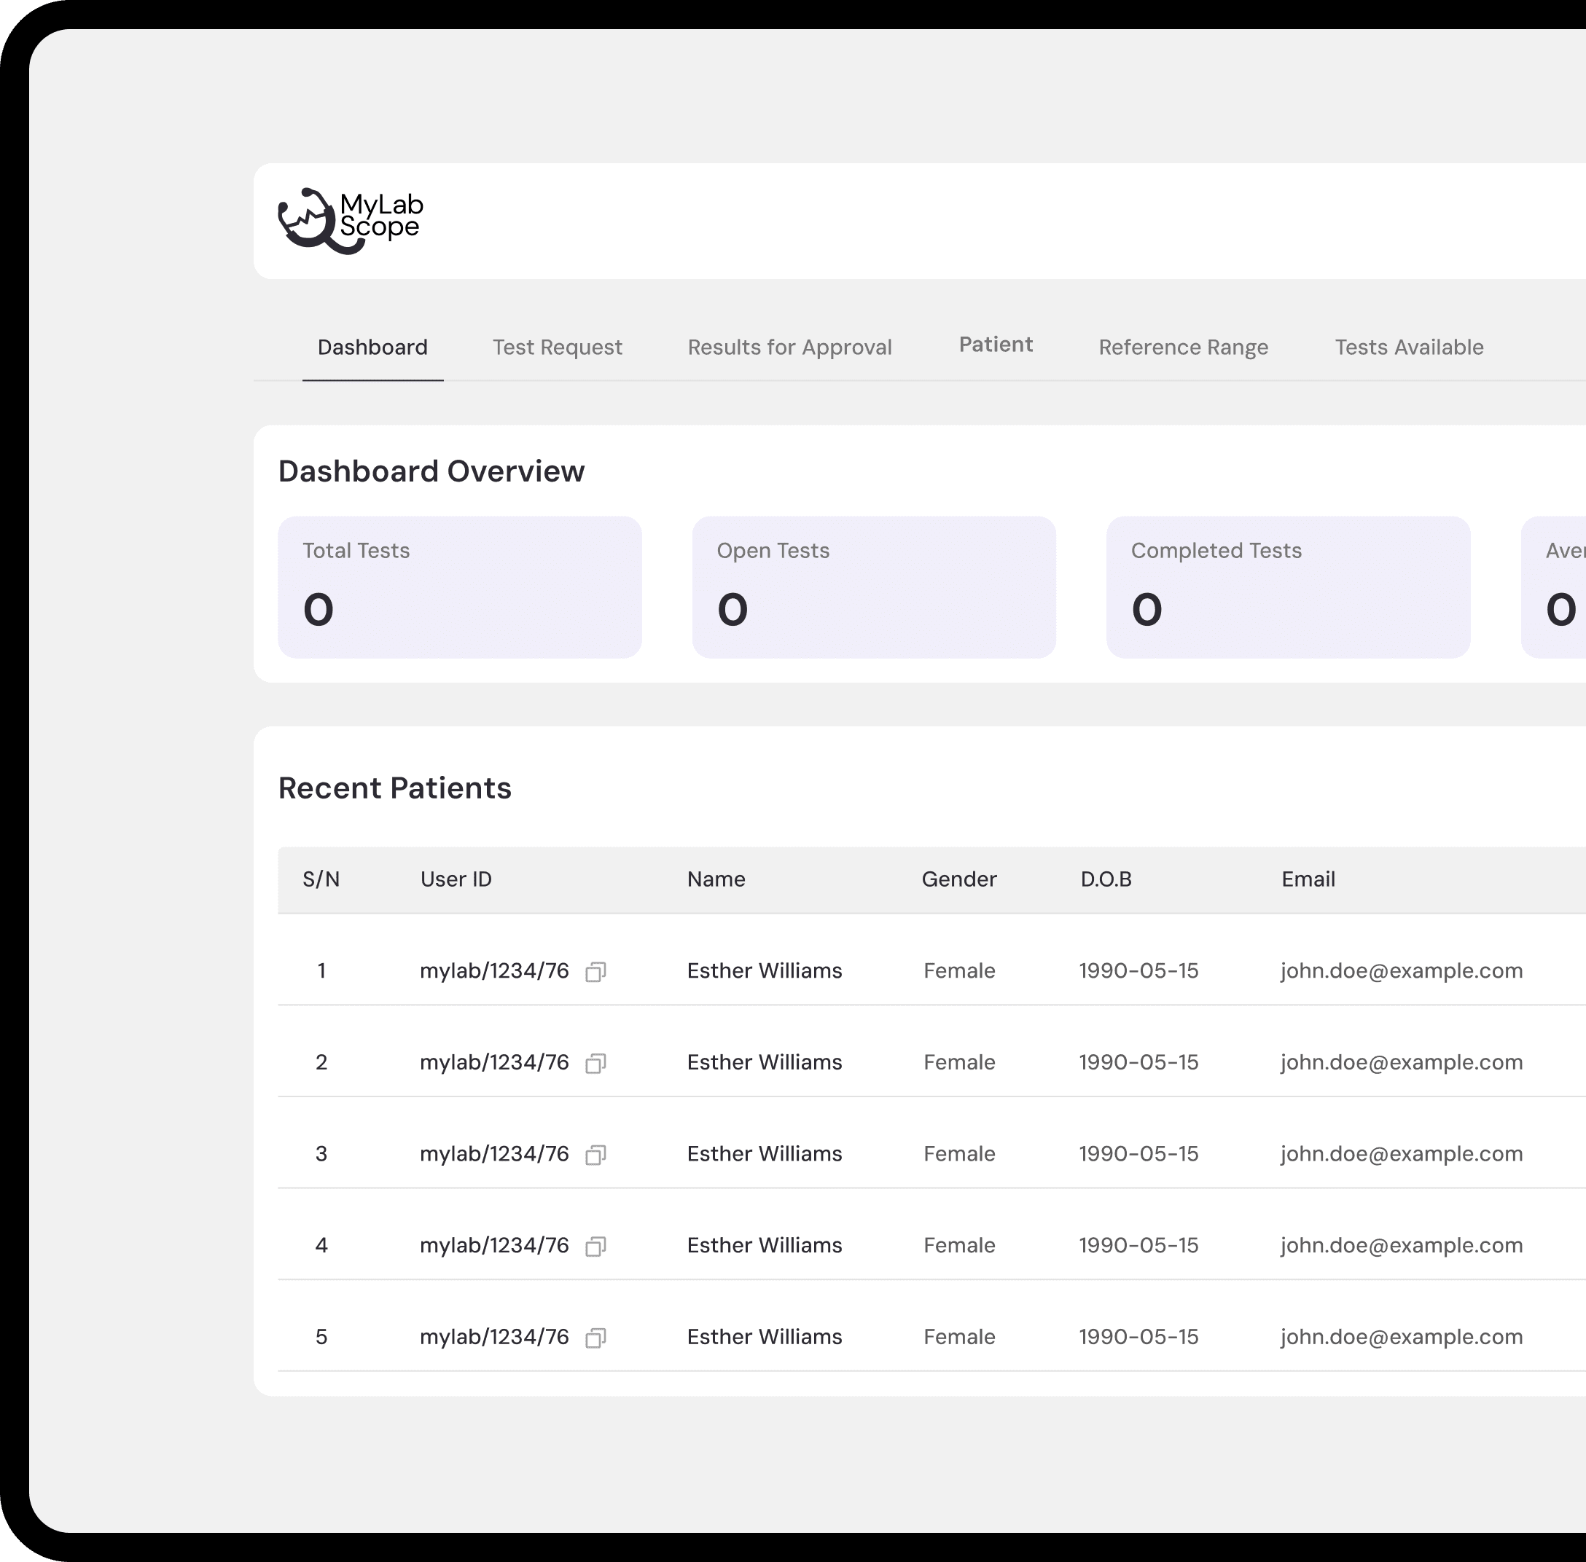
Task: Copy user ID in row 3
Action: tap(595, 1155)
